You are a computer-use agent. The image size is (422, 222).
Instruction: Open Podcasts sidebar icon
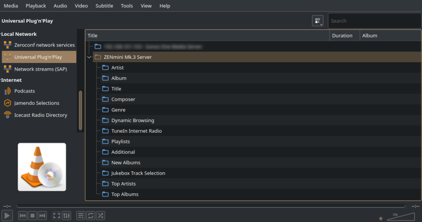[7, 91]
